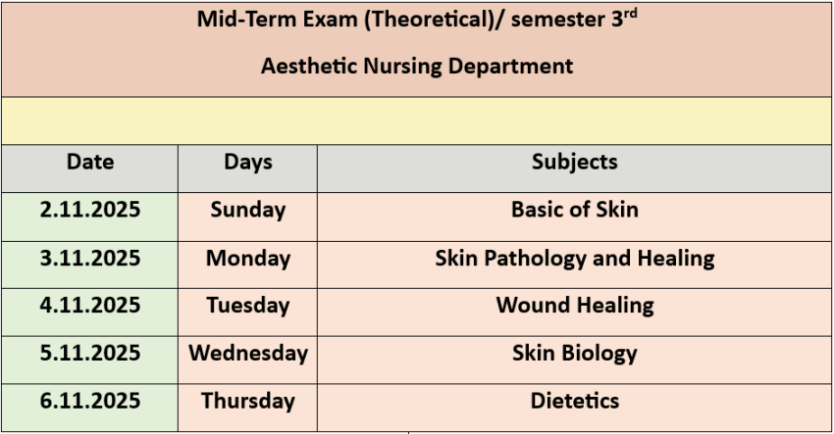Select the Thursday cell
This screenshot has height=434, width=834.
pos(248,401)
